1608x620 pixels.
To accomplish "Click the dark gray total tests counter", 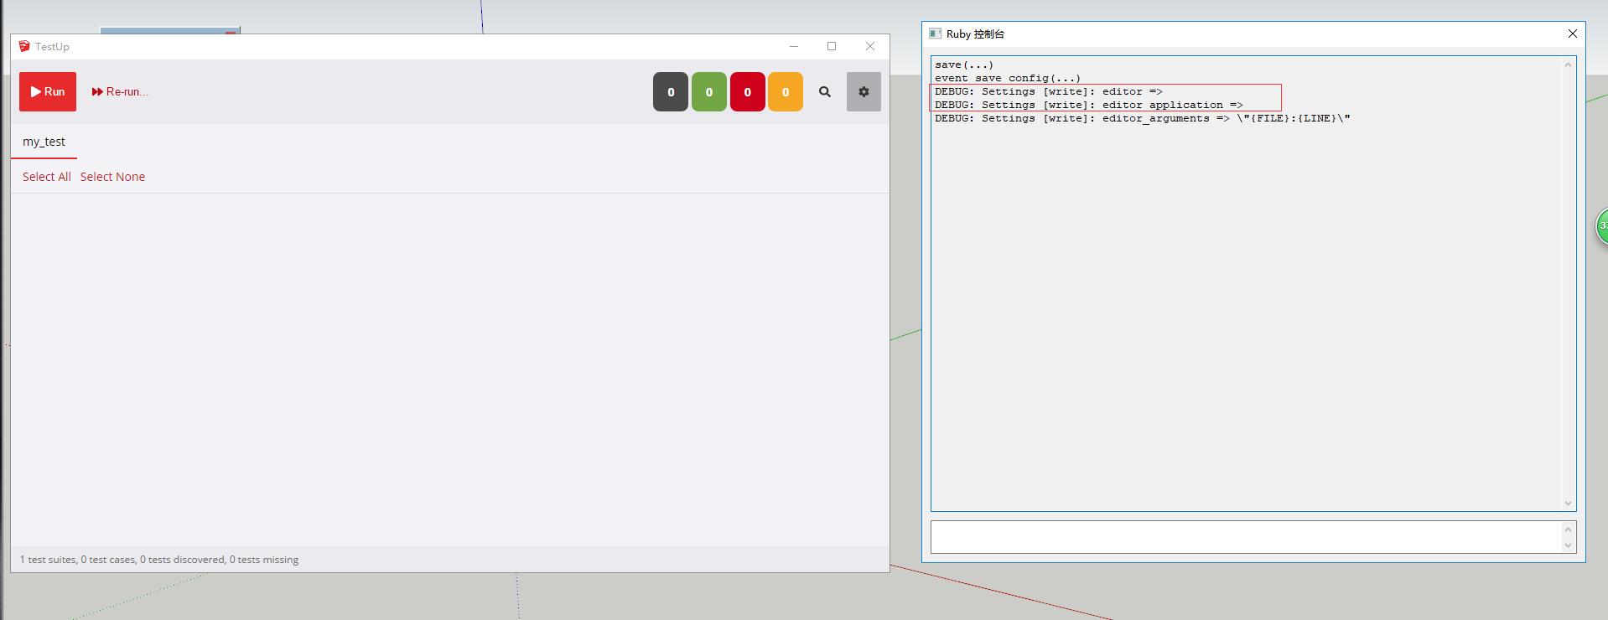I will [x=671, y=92].
